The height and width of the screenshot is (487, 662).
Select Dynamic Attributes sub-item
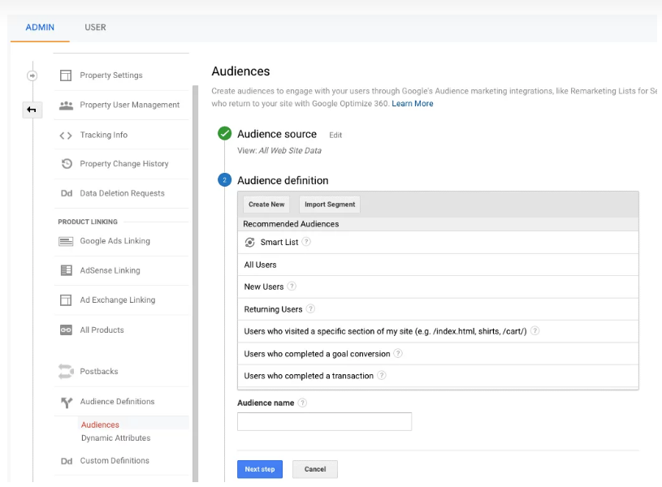pyautogui.click(x=115, y=438)
